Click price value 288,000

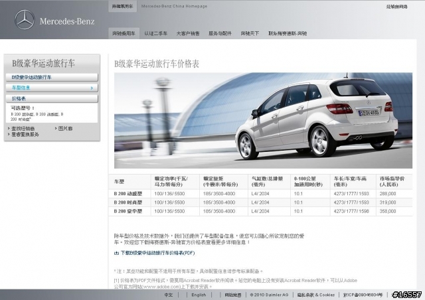(x=388, y=194)
